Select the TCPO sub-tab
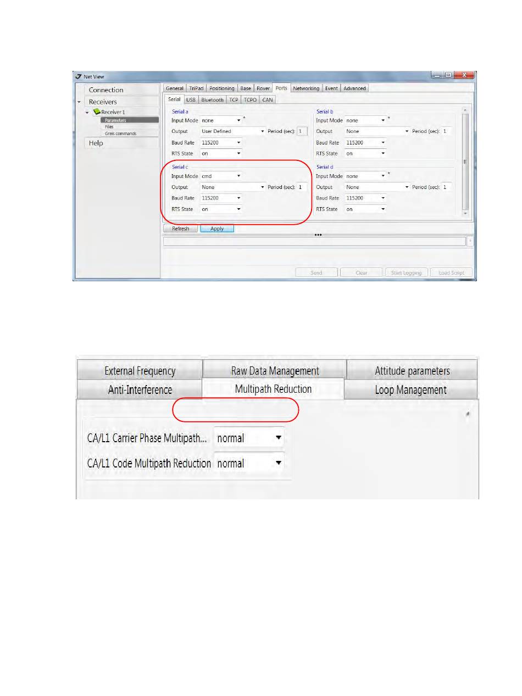 tap(250, 100)
